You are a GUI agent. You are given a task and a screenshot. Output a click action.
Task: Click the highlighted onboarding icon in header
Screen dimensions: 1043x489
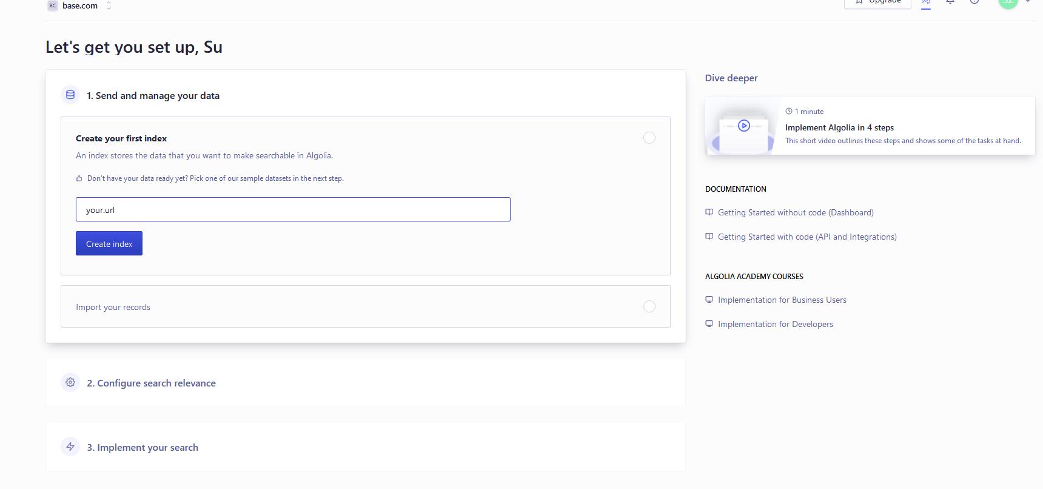tap(926, 2)
